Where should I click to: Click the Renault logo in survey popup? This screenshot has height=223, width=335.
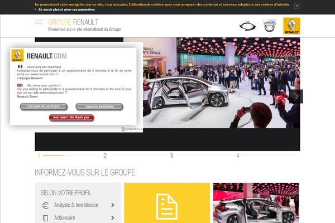[x=17, y=56]
